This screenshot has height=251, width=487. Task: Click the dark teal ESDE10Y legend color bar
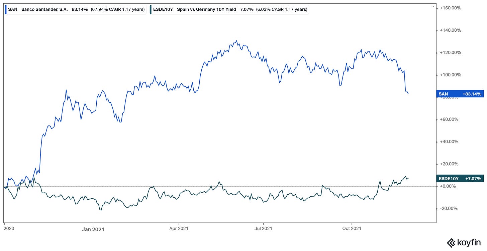[x=151, y=9]
